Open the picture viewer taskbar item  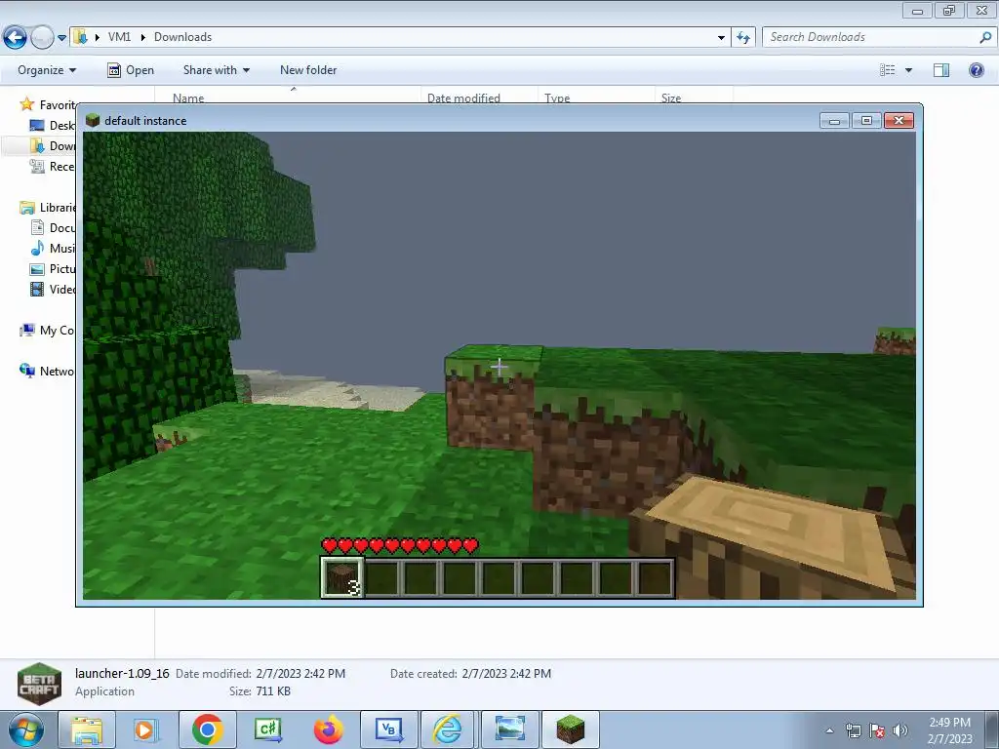pyautogui.click(x=509, y=729)
